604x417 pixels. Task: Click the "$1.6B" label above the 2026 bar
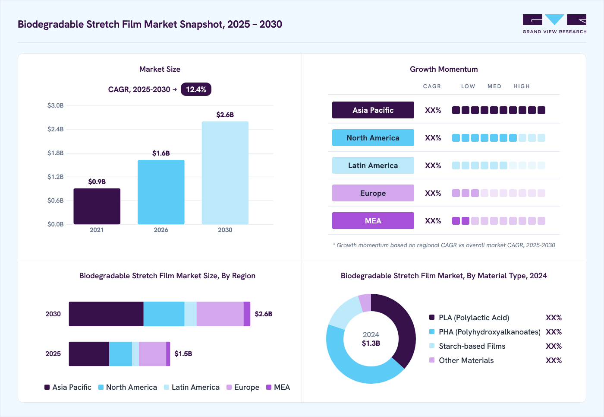161,153
